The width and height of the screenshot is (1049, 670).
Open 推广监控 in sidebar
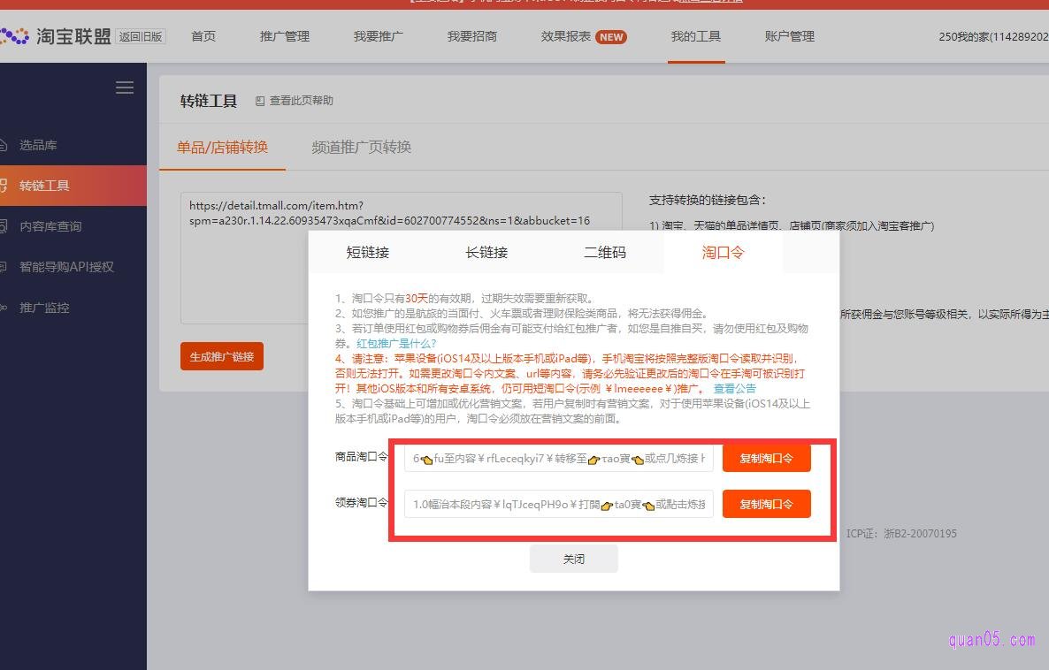(x=73, y=308)
